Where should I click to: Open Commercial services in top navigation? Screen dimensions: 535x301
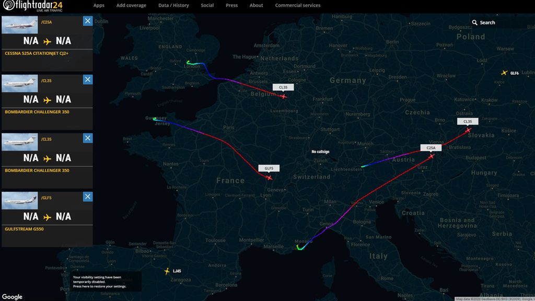pos(298,5)
